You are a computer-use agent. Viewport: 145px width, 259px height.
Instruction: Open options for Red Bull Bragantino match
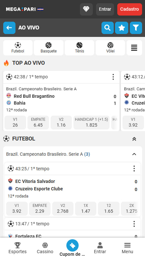click(113, 77)
